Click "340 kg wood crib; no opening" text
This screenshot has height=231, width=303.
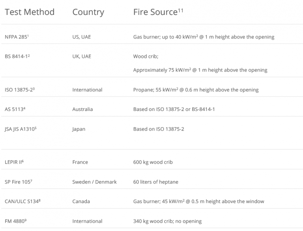168,221
